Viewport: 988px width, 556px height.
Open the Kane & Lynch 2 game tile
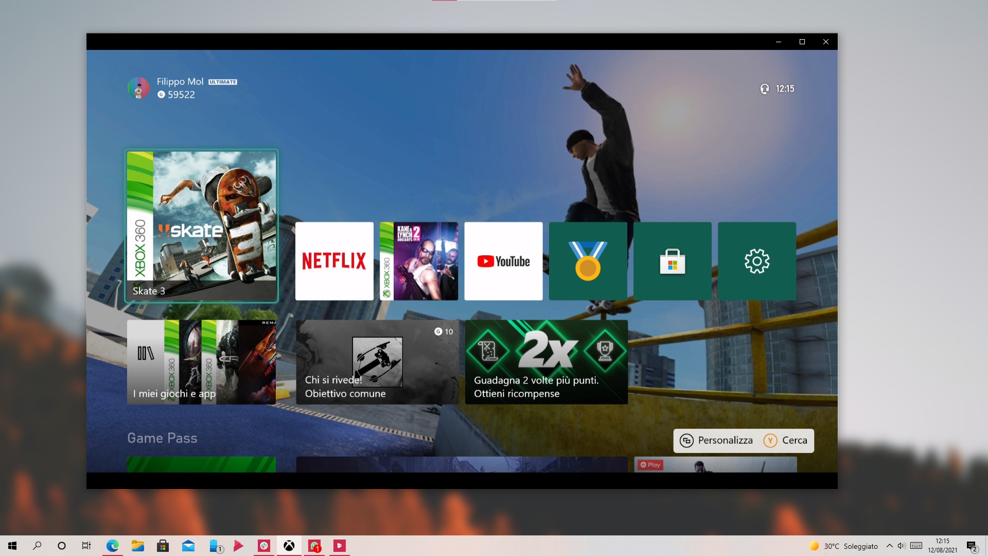point(419,261)
